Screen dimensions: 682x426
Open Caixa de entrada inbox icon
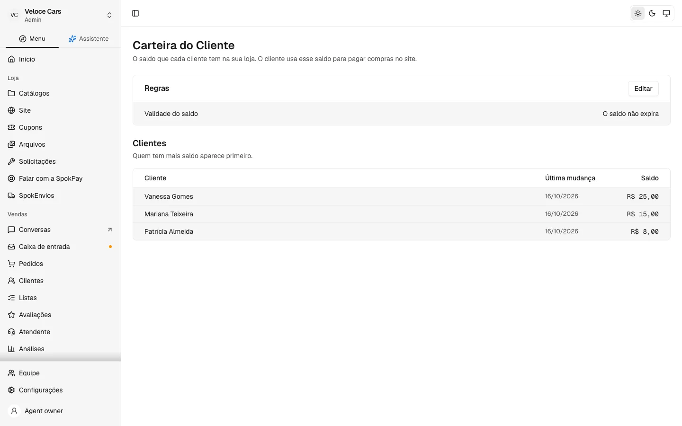click(x=11, y=247)
